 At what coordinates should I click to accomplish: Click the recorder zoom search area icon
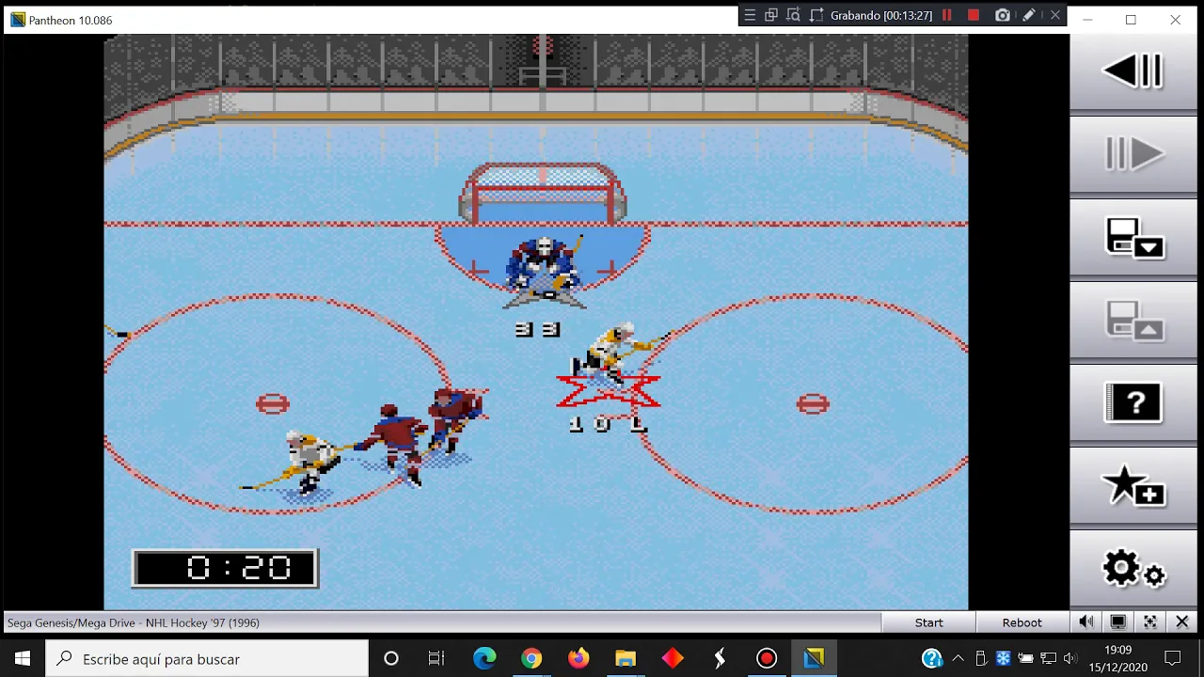[793, 15]
